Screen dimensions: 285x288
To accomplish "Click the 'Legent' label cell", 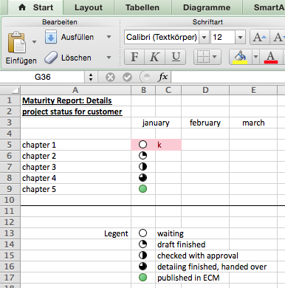I will click(x=76, y=233).
